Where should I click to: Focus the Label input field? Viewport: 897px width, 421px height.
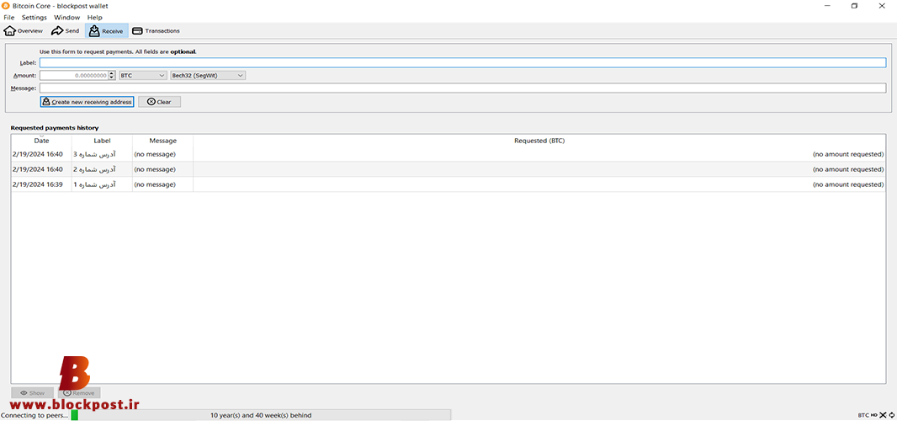click(x=463, y=62)
